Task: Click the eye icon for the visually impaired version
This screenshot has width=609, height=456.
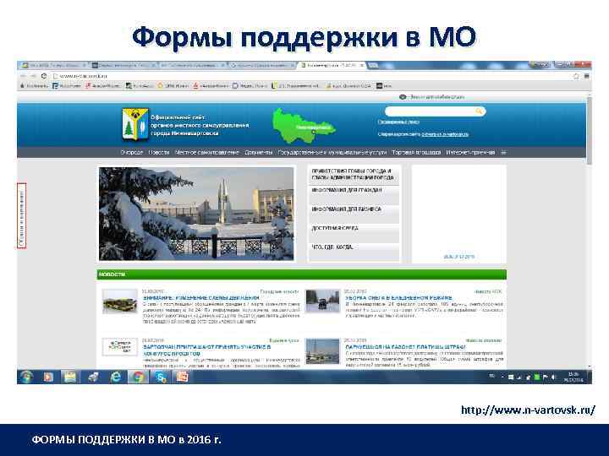Action: (x=403, y=97)
